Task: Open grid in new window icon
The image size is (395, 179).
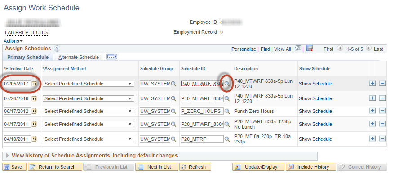Action: [x=298, y=49]
